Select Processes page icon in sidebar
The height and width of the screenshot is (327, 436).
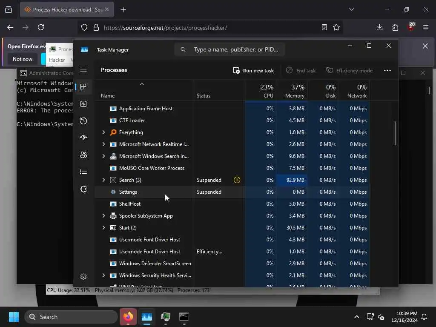point(83,87)
